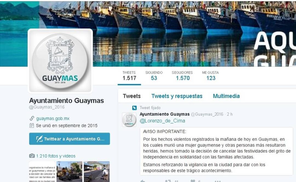The height and width of the screenshot is (182, 296).
Task: Switch to Tweets y respuestas tab
Action: tap(177, 96)
